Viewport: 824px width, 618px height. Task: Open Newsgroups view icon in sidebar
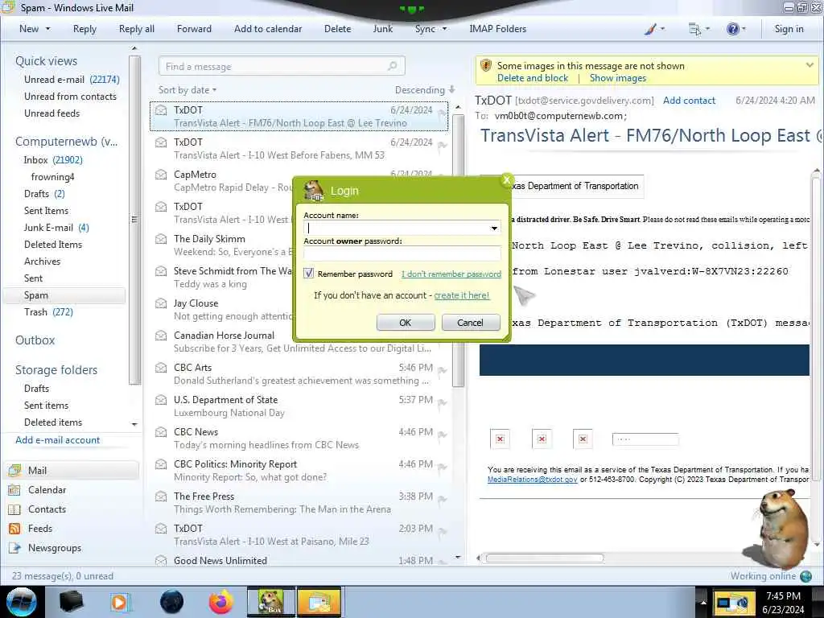(x=14, y=548)
